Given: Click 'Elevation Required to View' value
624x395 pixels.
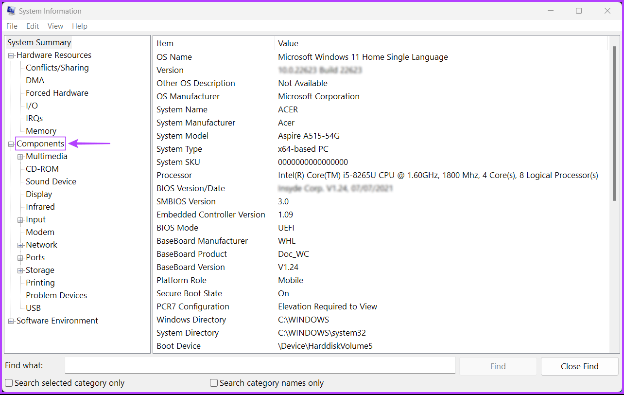Looking at the screenshot, I should (328, 306).
